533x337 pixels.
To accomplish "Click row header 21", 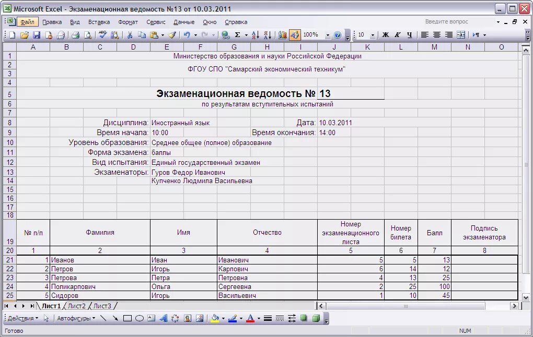I will coord(9,260).
